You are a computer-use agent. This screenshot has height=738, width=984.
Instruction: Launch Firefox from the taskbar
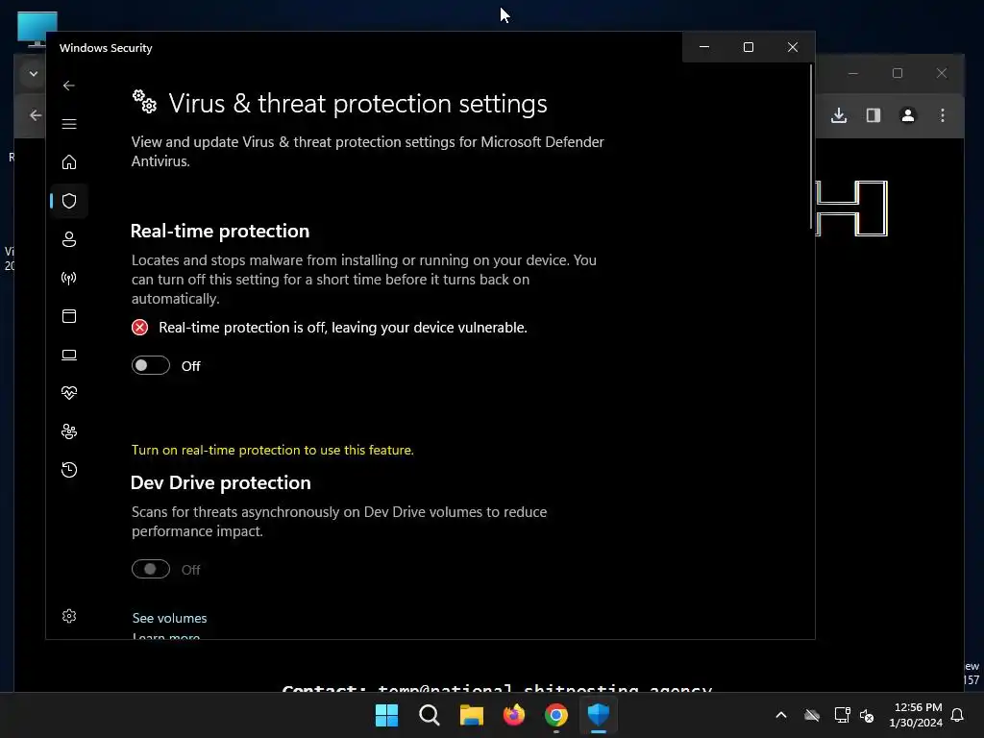514,715
